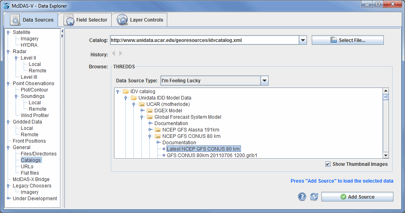Screen dimensions: 405x213
Task: Expand the Under Development node
Action: coord(9,199)
